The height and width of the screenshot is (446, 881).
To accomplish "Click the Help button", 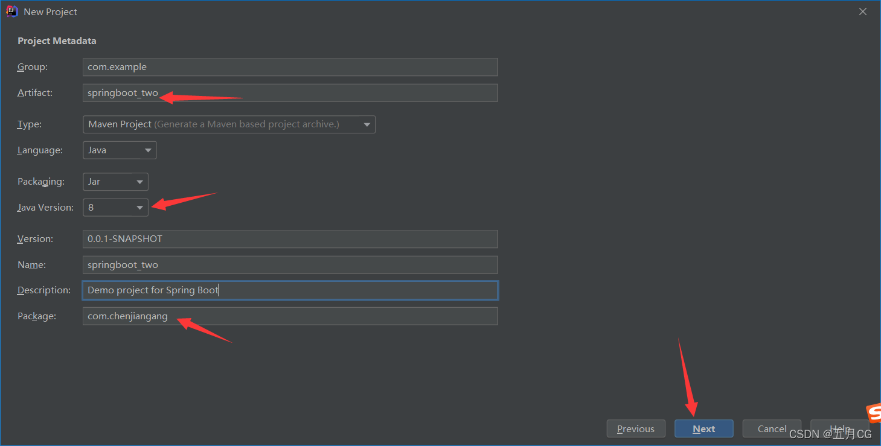I will (x=840, y=428).
